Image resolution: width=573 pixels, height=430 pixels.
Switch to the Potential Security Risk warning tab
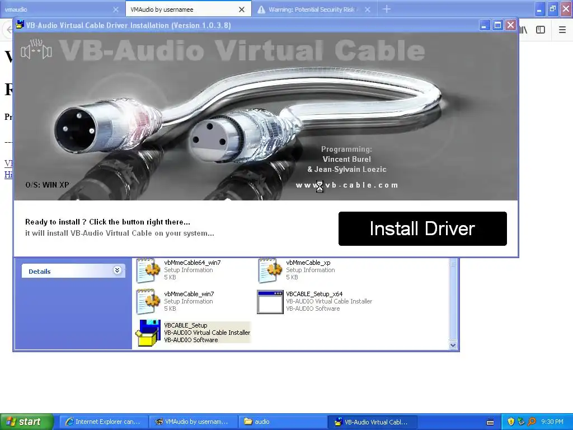(313, 10)
